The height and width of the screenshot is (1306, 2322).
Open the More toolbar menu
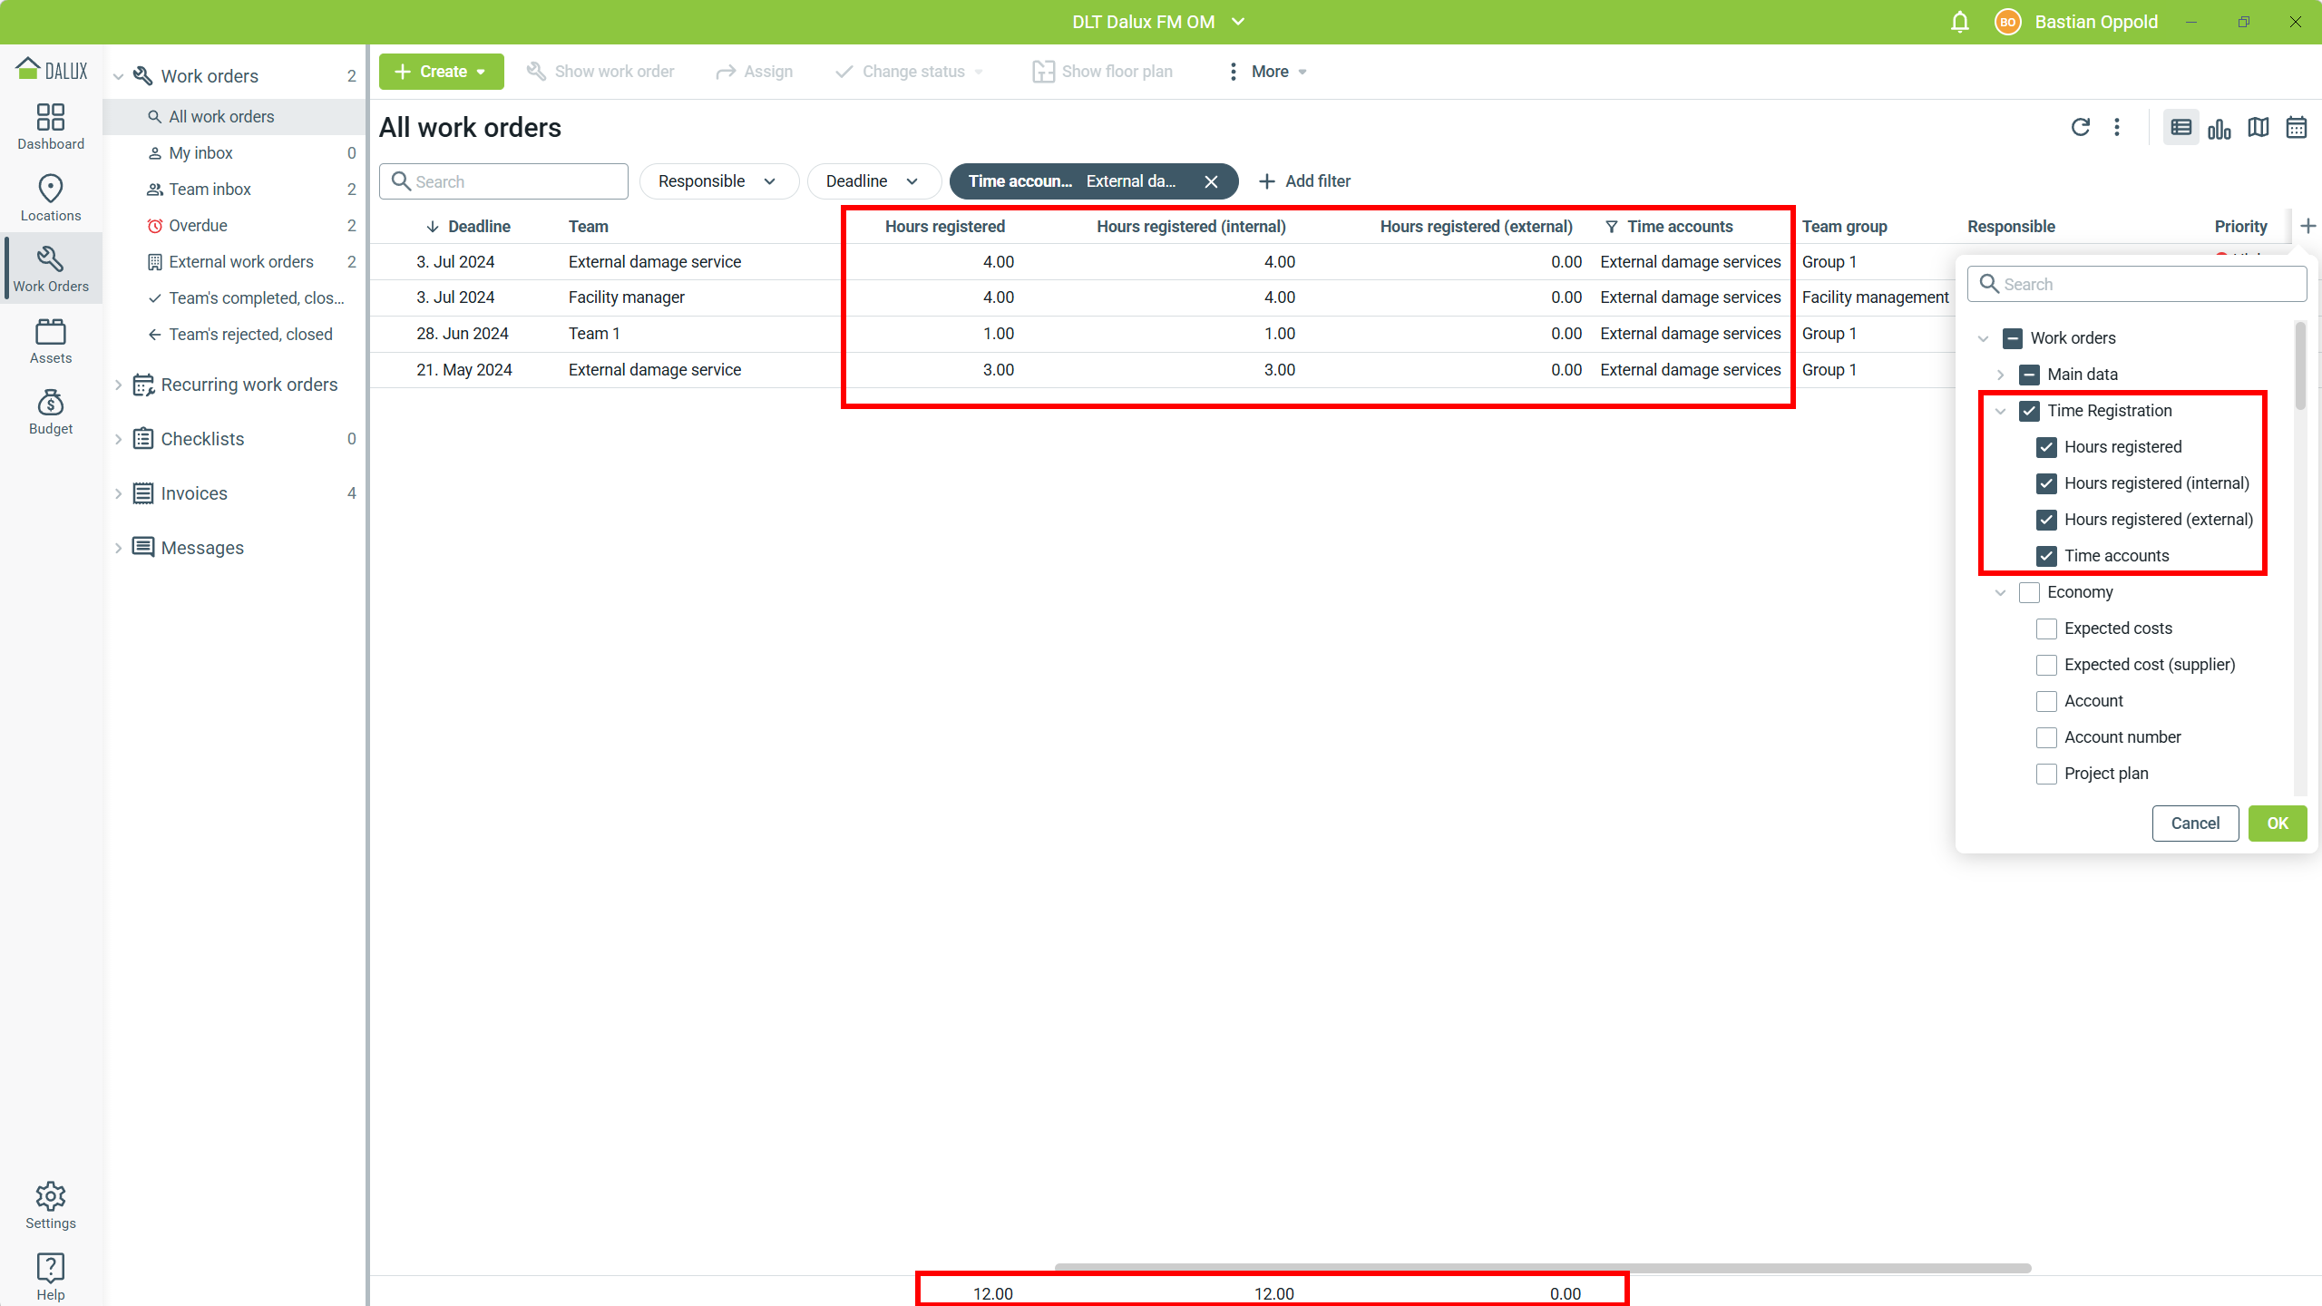coord(1268,72)
